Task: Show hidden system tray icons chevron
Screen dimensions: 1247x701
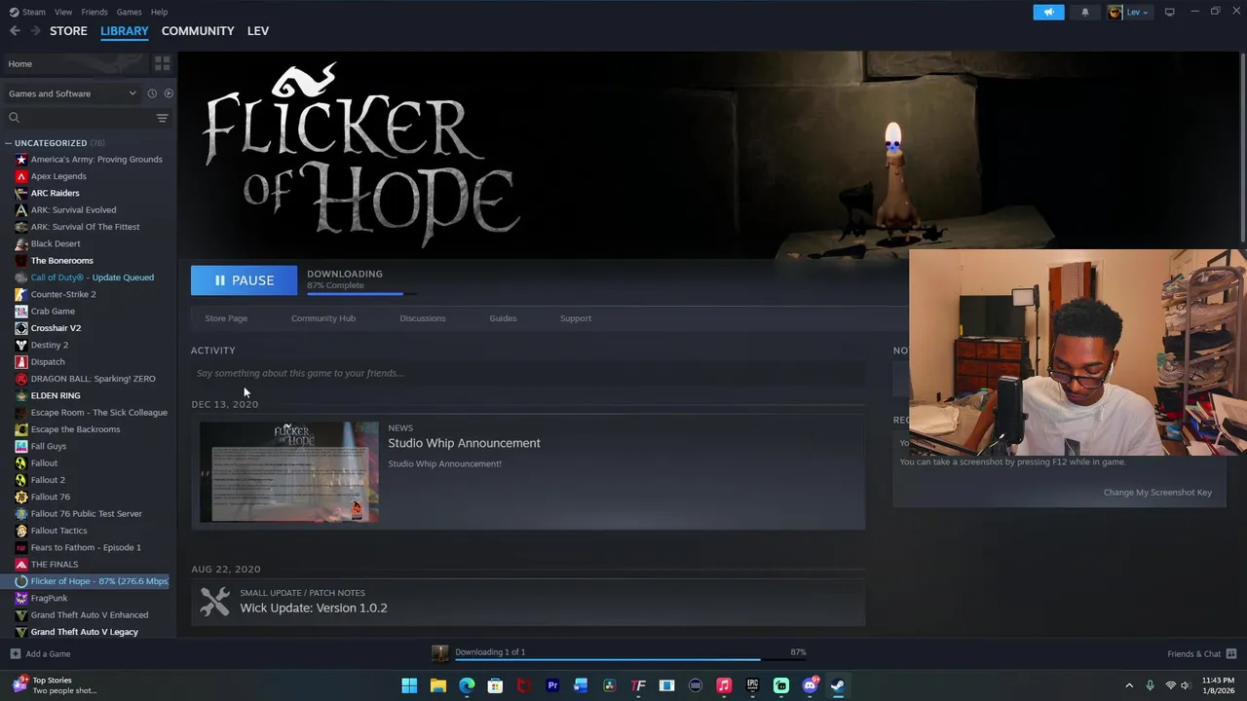Action: 1129,685
